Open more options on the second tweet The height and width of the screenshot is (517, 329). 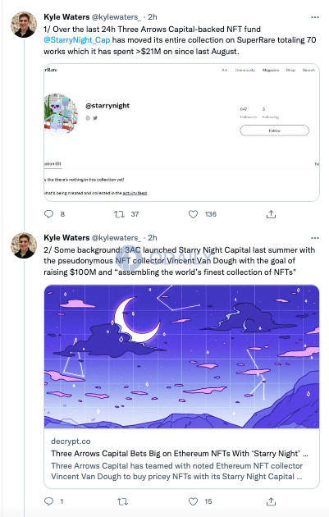coord(315,238)
